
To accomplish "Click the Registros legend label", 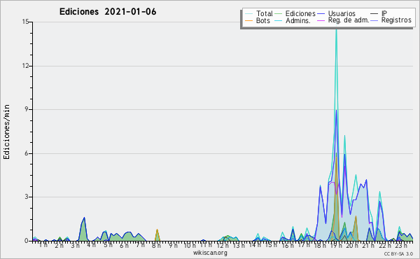I will coord(396,20).
